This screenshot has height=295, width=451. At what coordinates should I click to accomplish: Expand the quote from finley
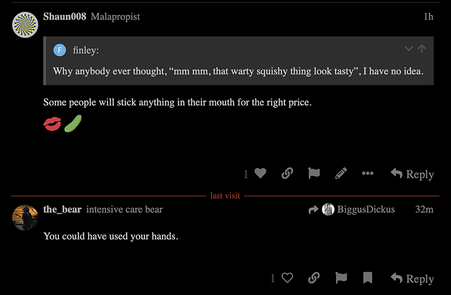point(409,49)
